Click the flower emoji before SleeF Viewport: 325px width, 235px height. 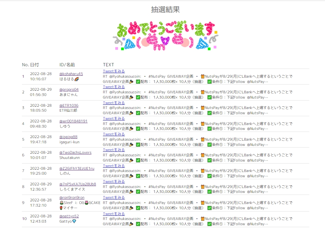tap(61, 203)
